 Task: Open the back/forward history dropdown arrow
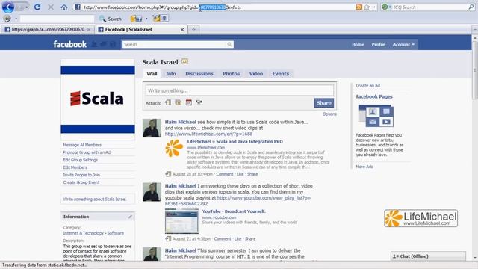click(27, 7)
